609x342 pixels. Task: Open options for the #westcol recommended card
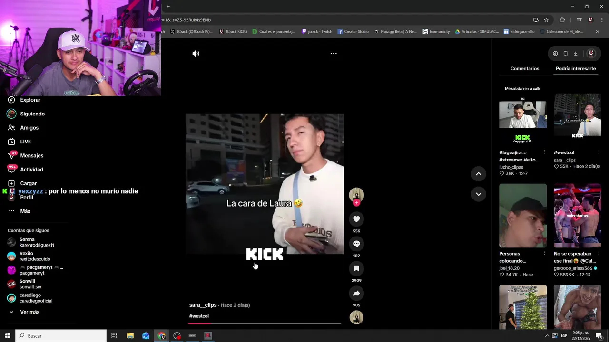tap(599, 152)
